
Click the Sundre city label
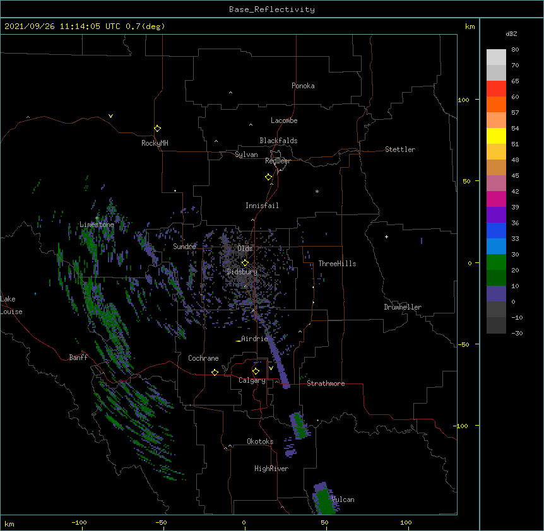tap(184, 247)
